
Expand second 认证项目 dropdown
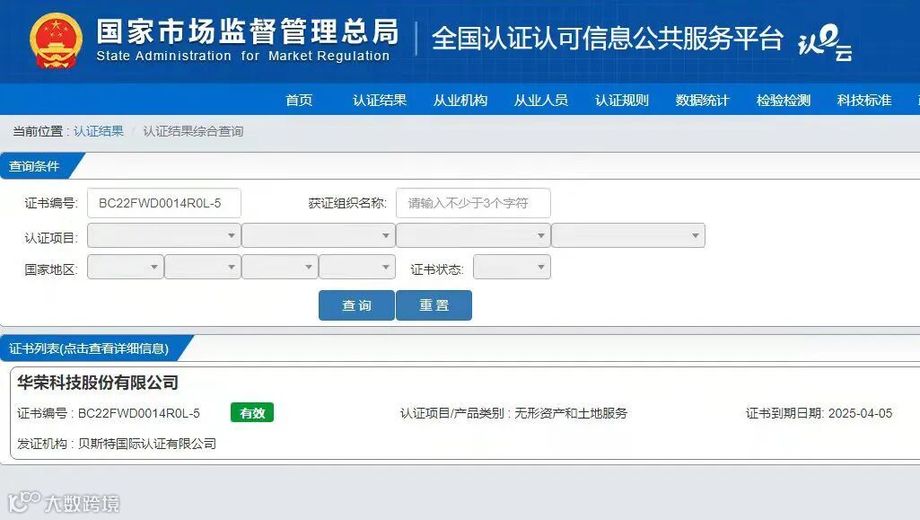[319, 235]
